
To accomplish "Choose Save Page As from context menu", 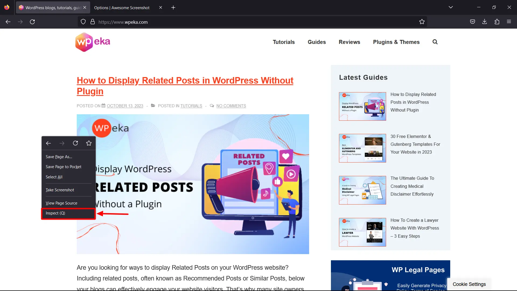I will tap(69, 157).
